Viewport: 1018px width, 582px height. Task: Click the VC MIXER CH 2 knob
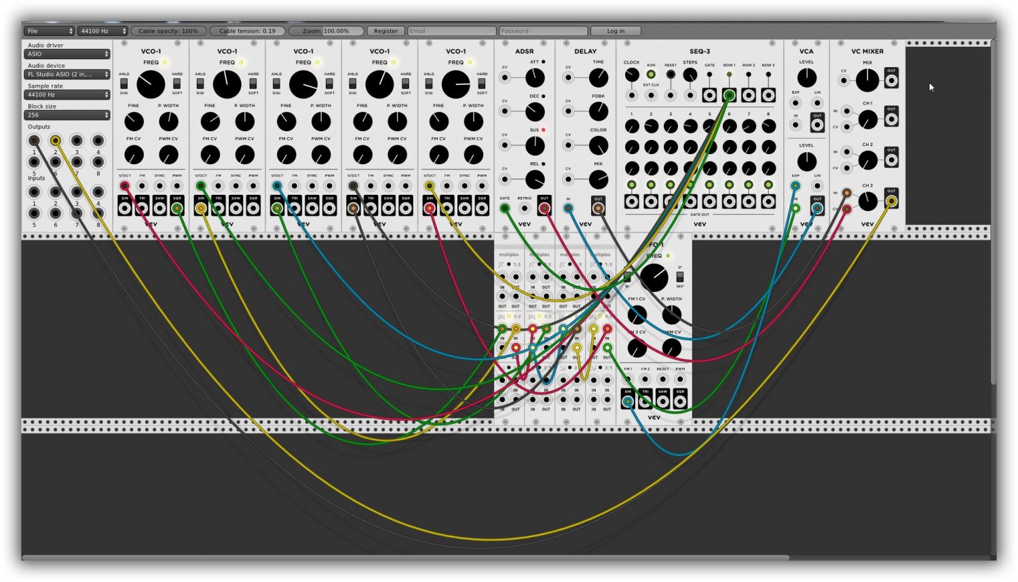(867, 160)
